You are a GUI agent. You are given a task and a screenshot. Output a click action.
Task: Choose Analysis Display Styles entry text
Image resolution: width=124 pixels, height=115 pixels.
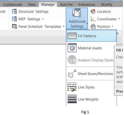point(96,60)
